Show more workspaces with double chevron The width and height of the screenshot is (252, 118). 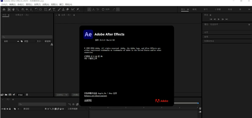249,9
